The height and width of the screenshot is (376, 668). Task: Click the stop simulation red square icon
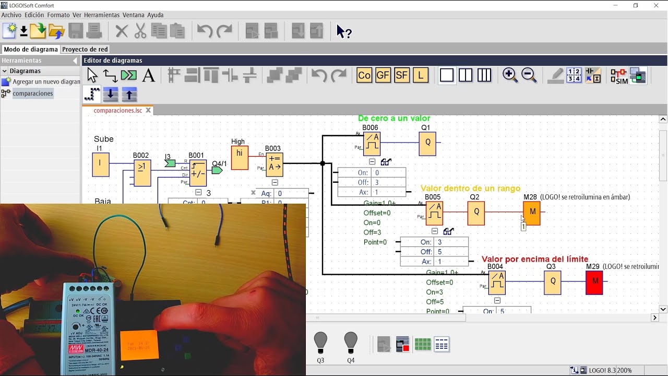[402, 345]
